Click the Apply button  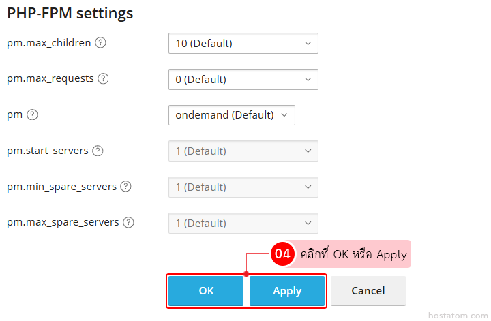[x=287, y=291]
